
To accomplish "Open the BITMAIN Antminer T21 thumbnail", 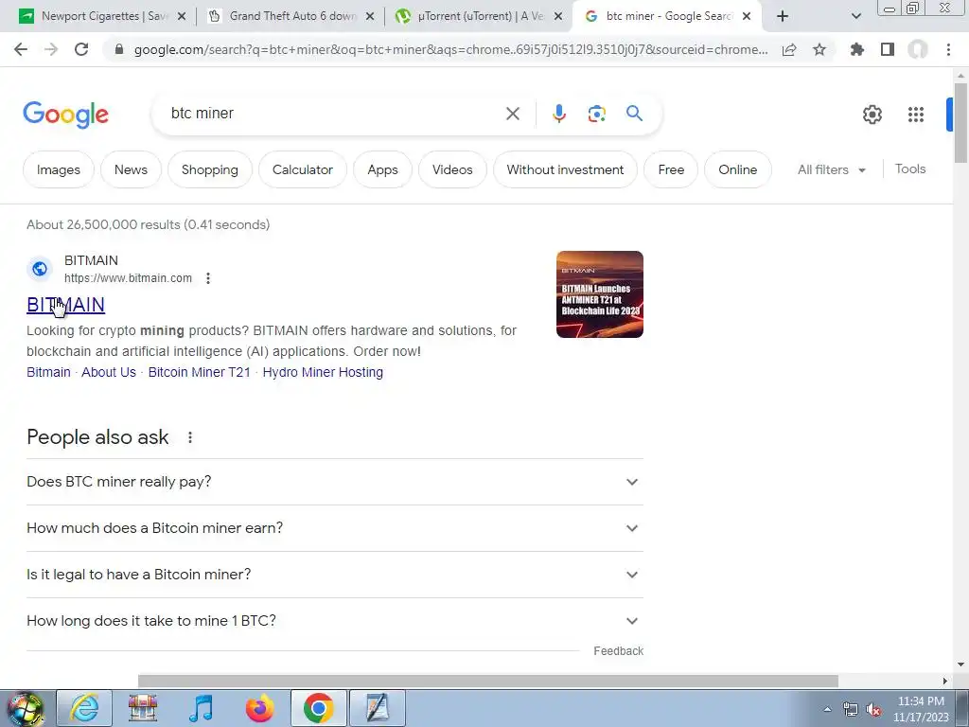I will (x=599, y=294).
